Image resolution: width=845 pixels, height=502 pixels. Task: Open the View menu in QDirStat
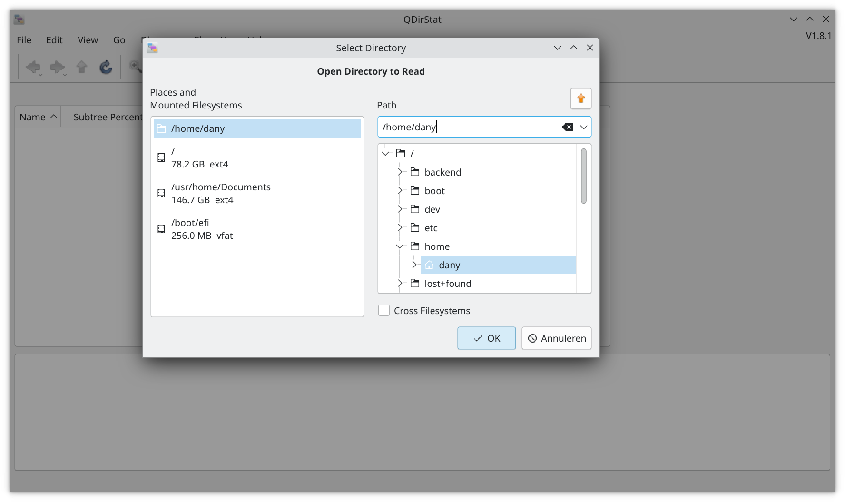coord(88,40)
